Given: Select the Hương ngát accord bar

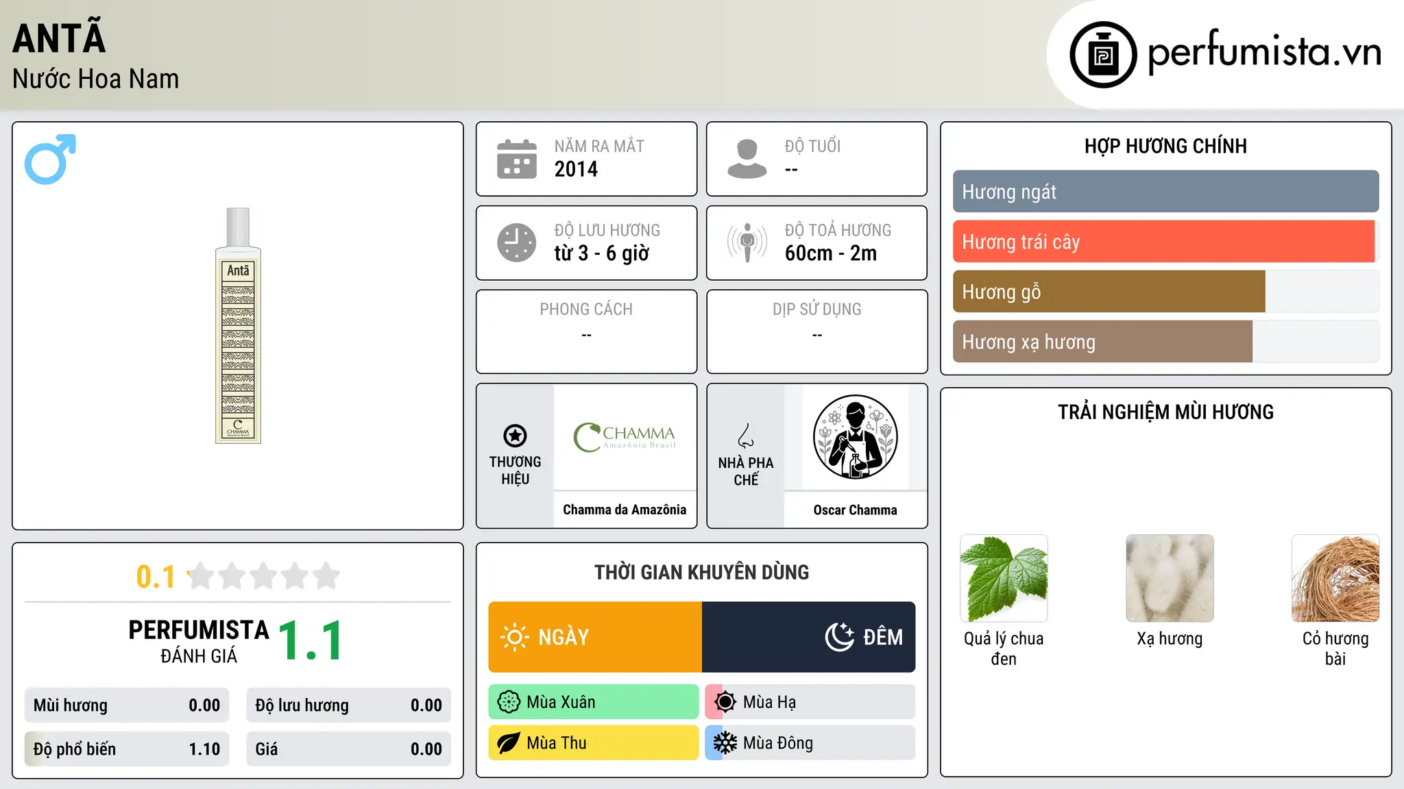Looking at the screenshot, I should (1166, 192).
